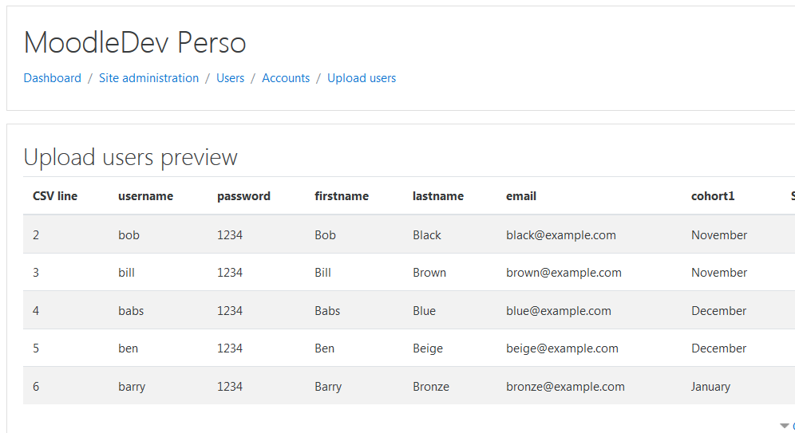Open the Dashboard breadcrumb link
Viewport: 795px width, 433px height.
point(52,78)
